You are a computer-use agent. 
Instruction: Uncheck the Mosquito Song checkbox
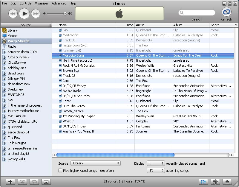60,55
